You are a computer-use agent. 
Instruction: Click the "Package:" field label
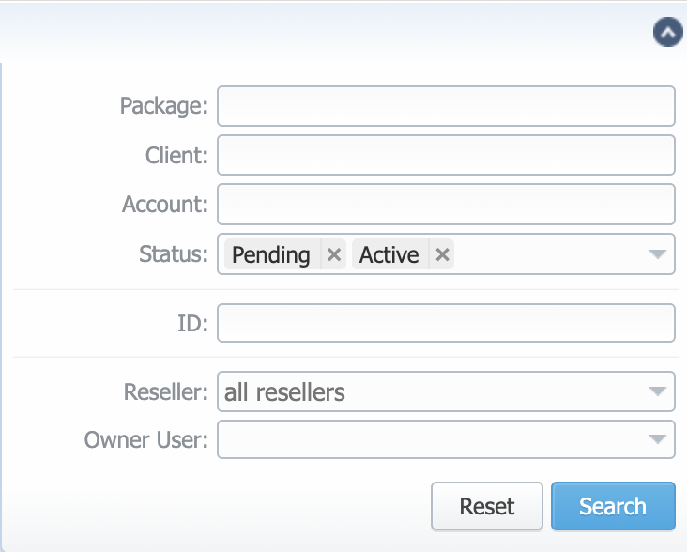164,106
